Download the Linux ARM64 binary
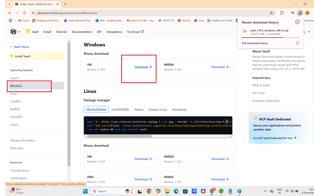This screenshot has height=196, width=314. (220, 179)
